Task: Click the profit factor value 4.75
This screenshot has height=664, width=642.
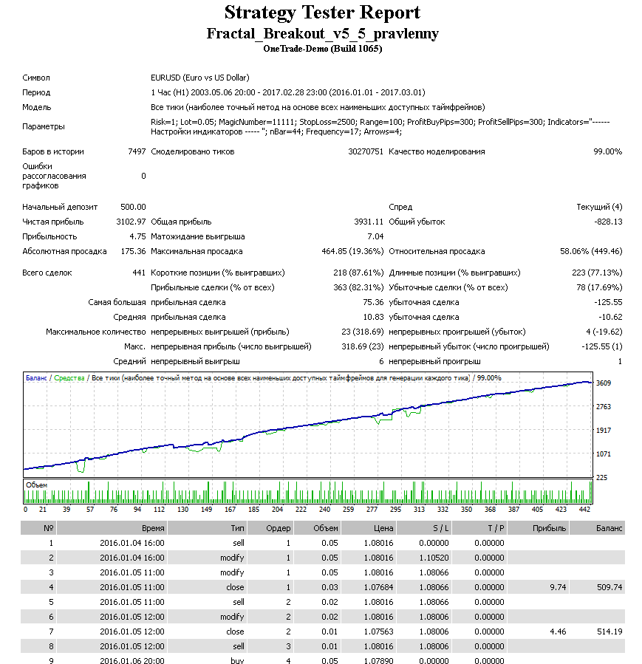Action: click(137, 236)
